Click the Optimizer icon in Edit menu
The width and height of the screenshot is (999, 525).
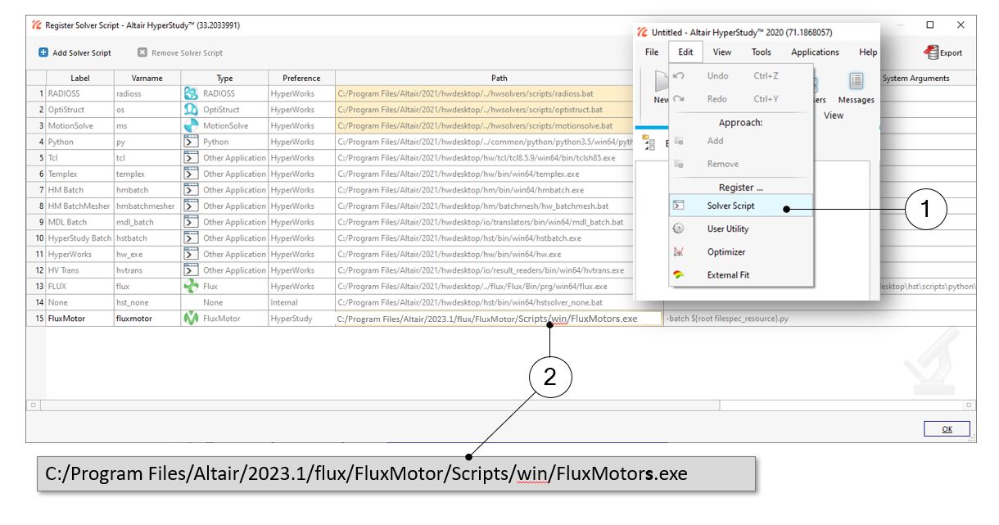tap(678, 252)
